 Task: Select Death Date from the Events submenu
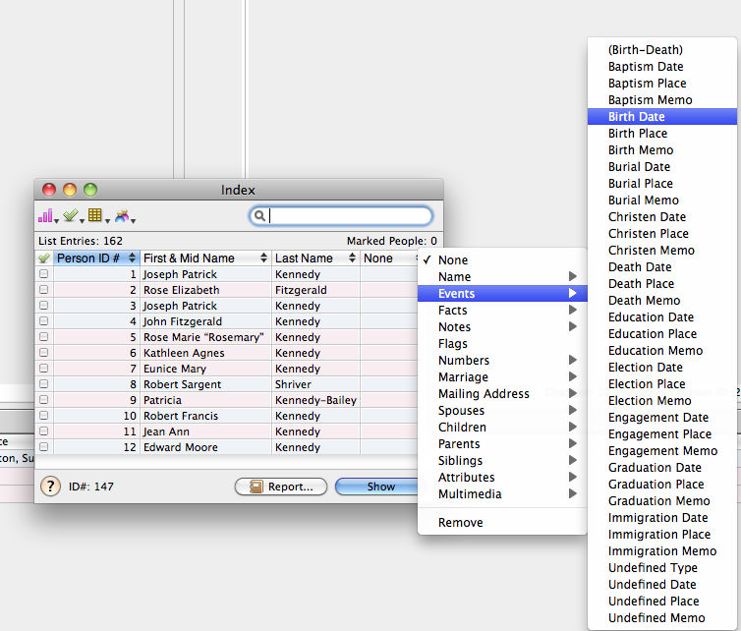point(640,267)
